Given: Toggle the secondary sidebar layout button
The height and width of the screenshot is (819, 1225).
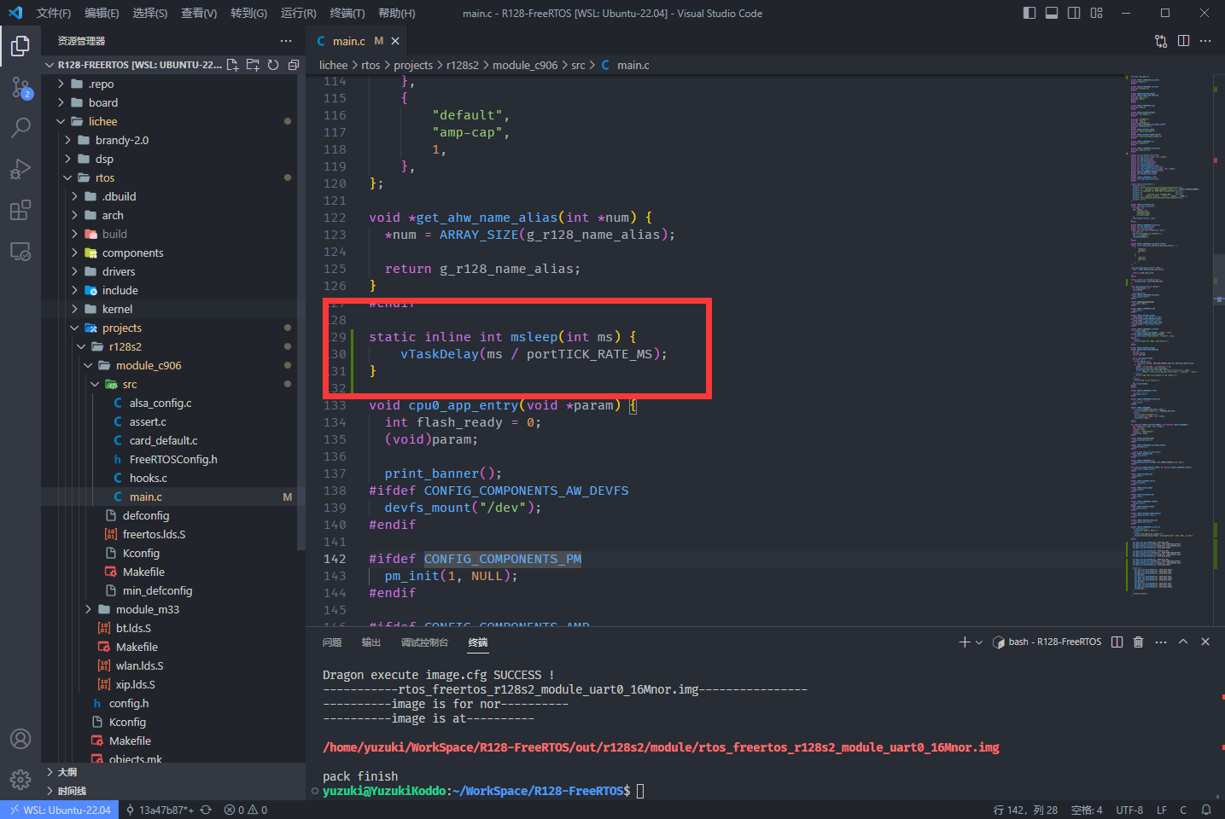Looking at the screenshot, I should coord(1074,13).
